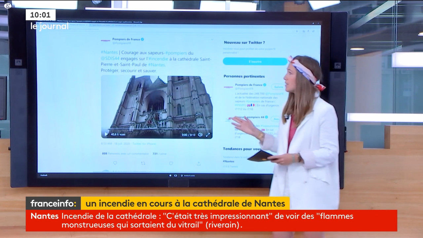This screenshot has height=238, width=423.
Task: Expand the tweet video to fullscreen
Action: click(208, 135)
